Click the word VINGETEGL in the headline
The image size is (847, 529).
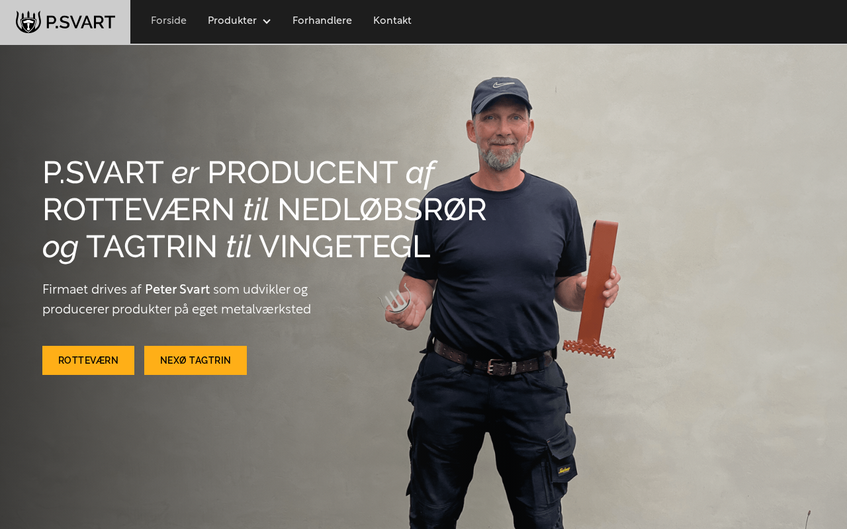coord(345,247)
